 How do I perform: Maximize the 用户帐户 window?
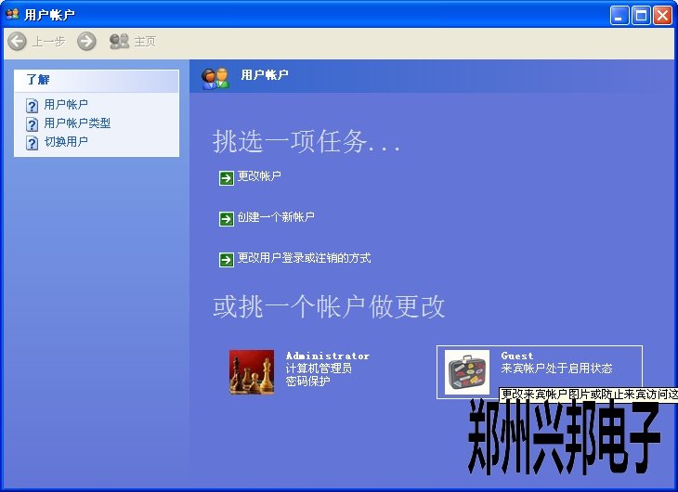click(x=641, y=15)
